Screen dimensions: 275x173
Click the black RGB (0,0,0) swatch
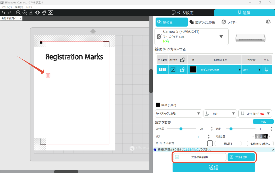[158, 105]
